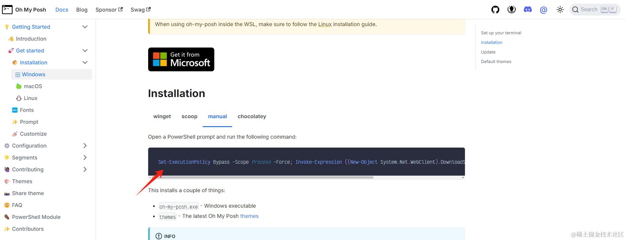Jump to Set up your terminal section
This screenshot has width=626, height=240.
501,33
